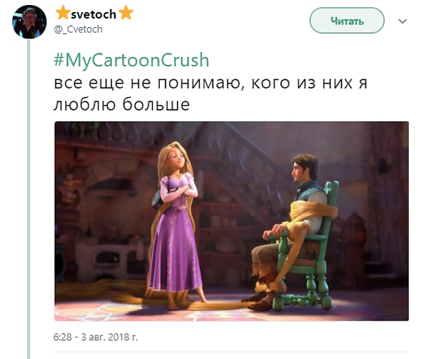Click the svetoch profile avatar
The width and height of the screenshot is (428, 359).
click(x=29, y=21)
